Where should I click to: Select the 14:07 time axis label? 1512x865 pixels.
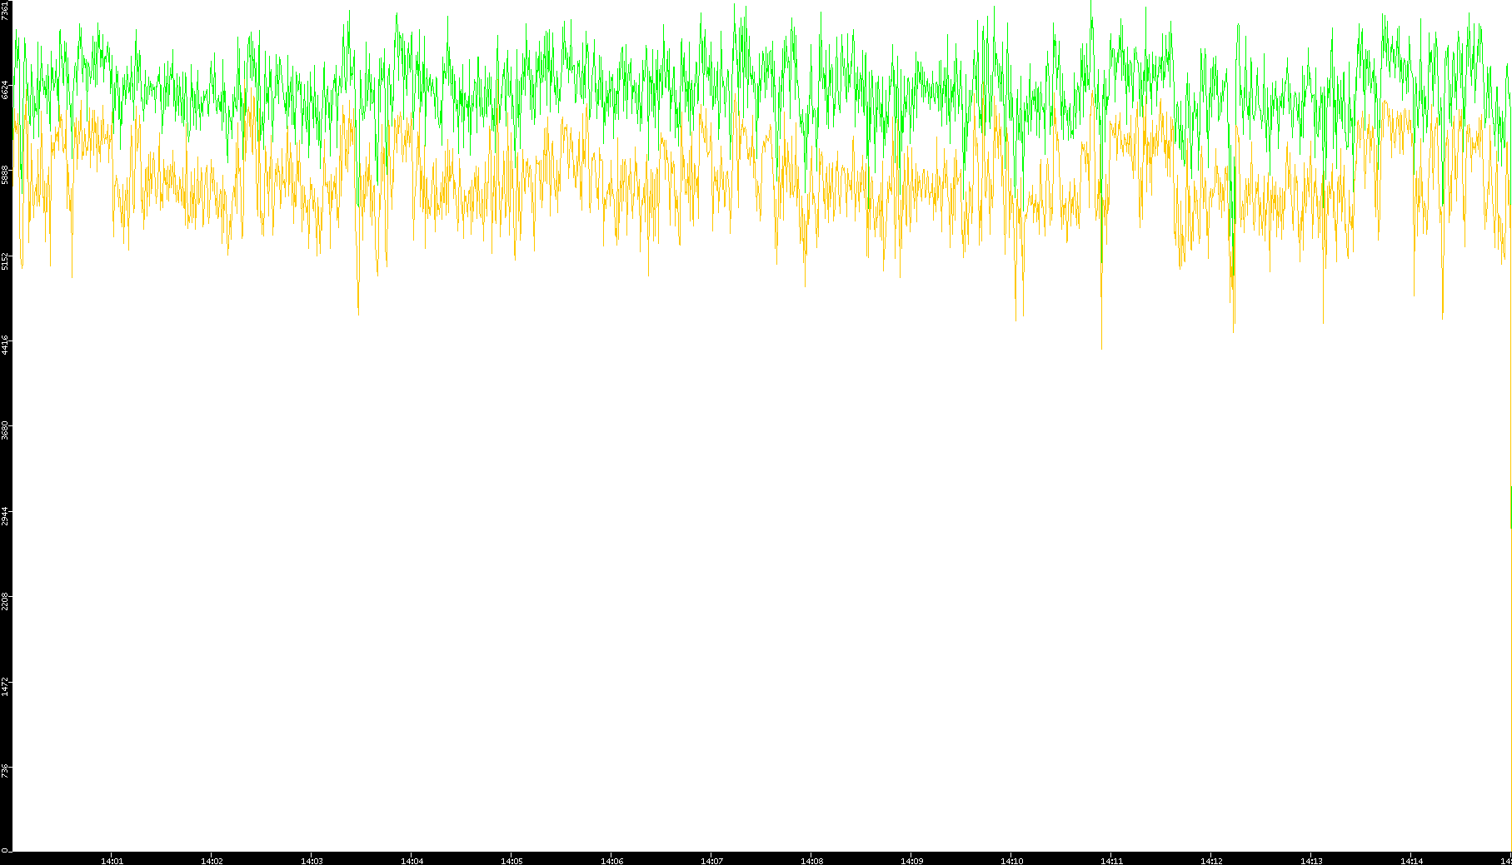coord(711,861)
